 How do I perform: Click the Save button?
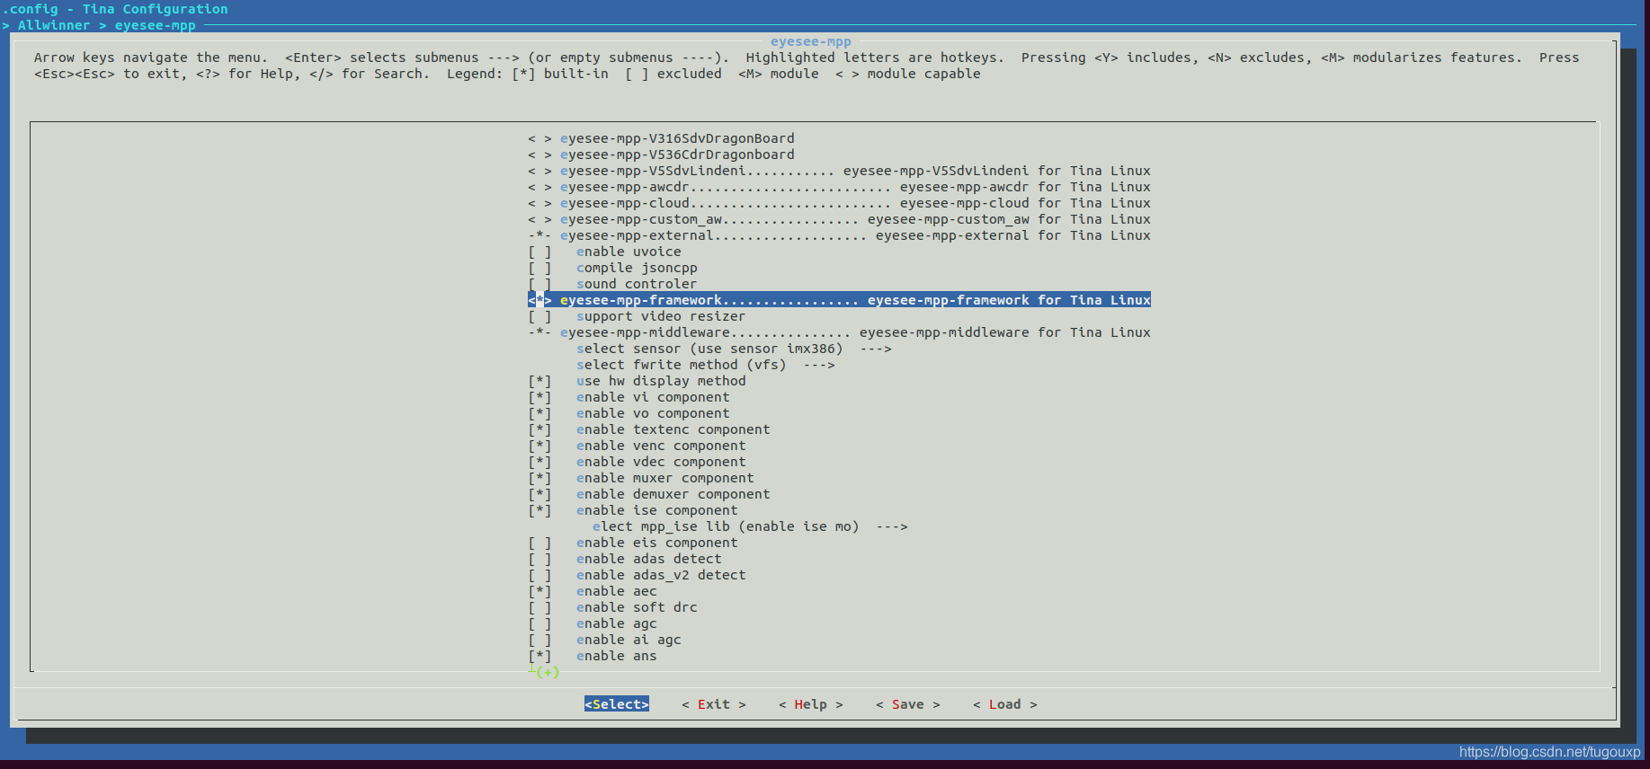[x=908, y=704]
